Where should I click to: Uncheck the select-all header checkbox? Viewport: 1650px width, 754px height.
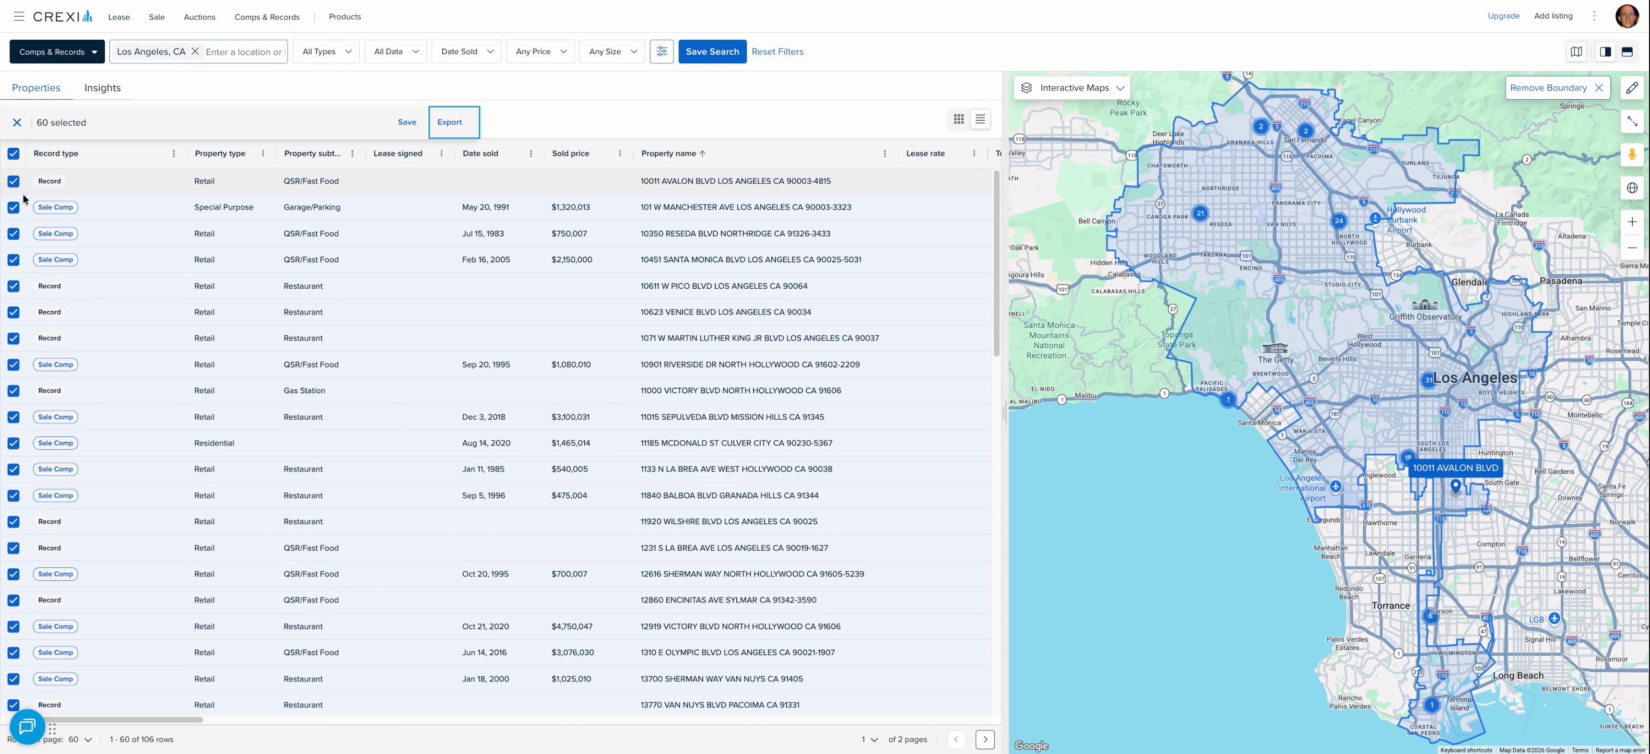pyautogui.click(x=13, y=154)
